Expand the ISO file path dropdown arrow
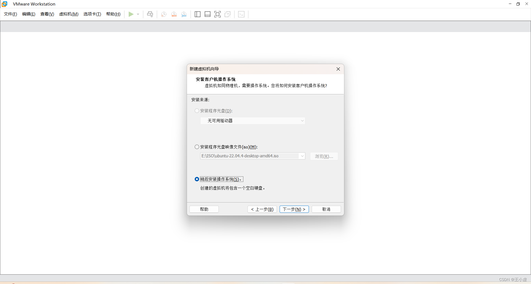Screen dimensions: 531x284 click(302, 156)
